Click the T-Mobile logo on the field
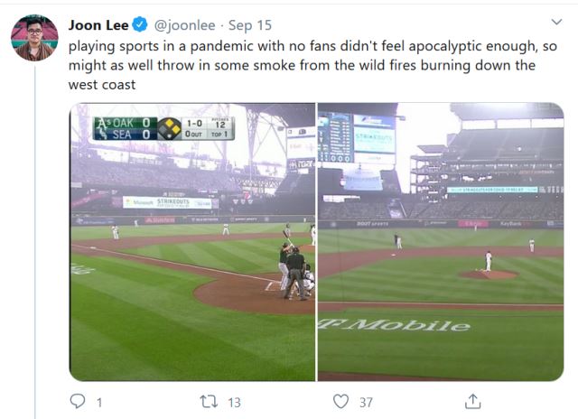Viewport: 578px width, 419px height. 395,325
